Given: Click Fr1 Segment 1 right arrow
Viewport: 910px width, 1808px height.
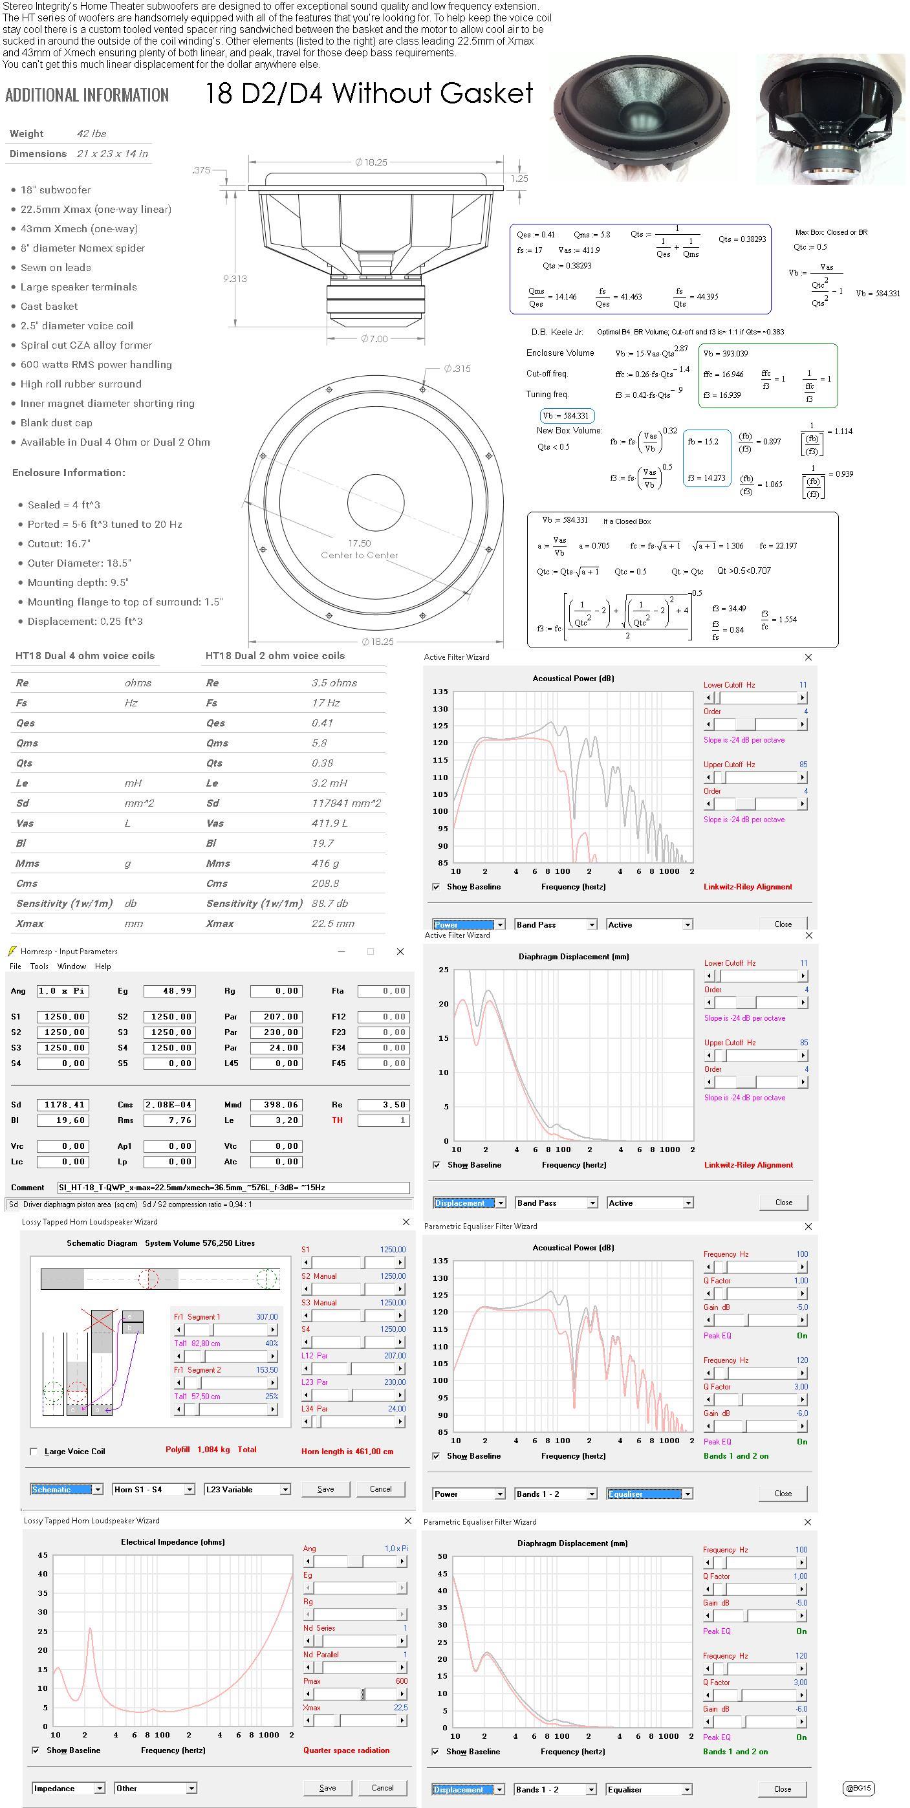Looking at the screenshot, I should click(x=273, y=1329).
